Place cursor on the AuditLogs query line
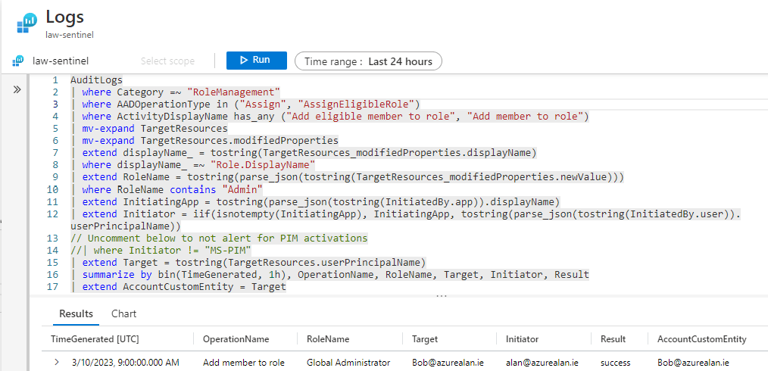This screenshot has height=371, width=768. 96,79
